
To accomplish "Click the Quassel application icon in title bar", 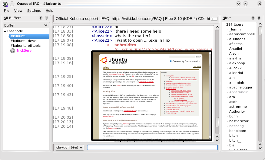I will tap(5, 4).
